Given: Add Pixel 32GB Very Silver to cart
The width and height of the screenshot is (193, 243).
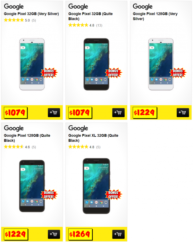Looking at the screenshot, I should (x=54, y=112).
